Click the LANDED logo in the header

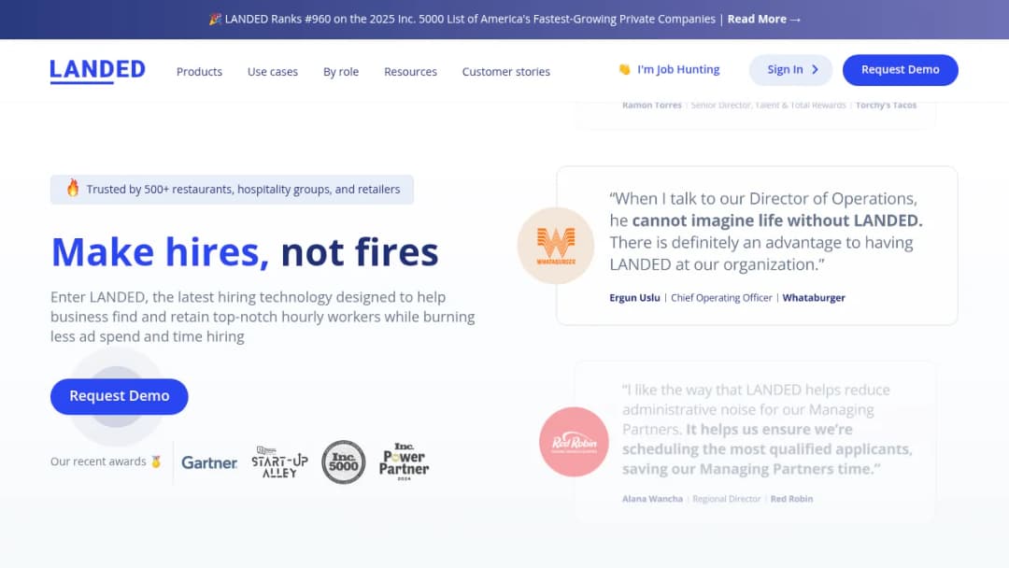pyautogui.click(x=98, y=71)
